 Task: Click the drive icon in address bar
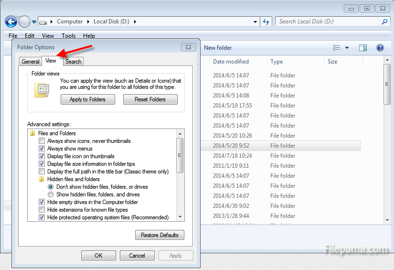(x=43, y=22)
